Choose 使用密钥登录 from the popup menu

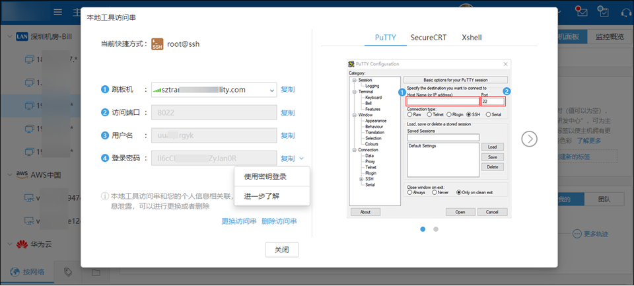point(271,177)
